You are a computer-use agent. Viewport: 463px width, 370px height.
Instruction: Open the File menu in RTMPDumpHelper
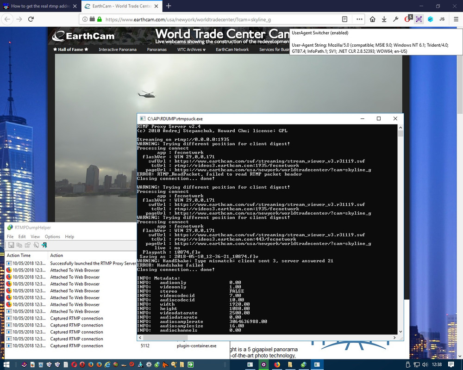pos(10,237)
